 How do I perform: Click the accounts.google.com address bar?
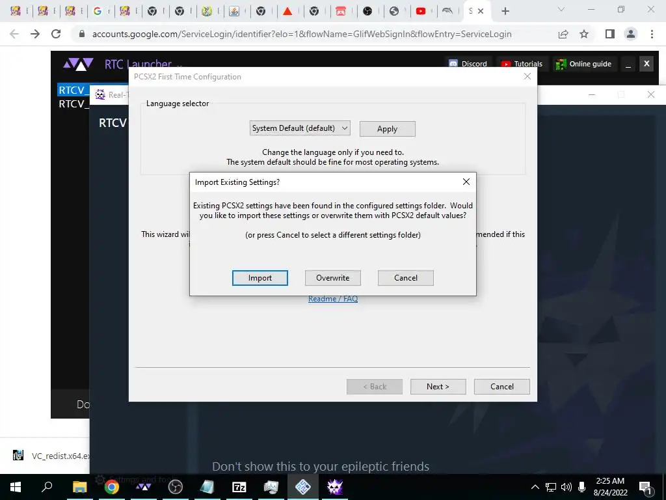pyautogui.click(x=302, y=34)
